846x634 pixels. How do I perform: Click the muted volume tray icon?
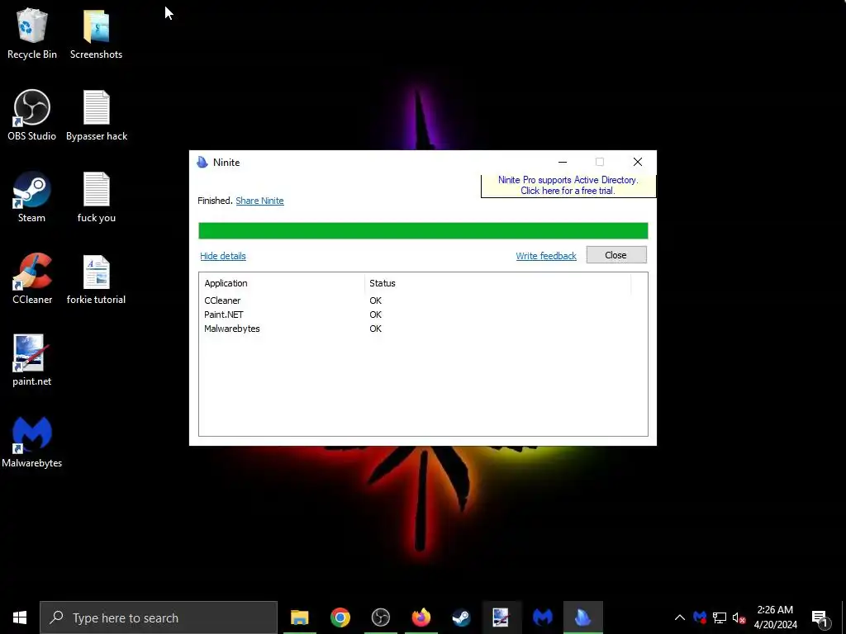(739, 617)
